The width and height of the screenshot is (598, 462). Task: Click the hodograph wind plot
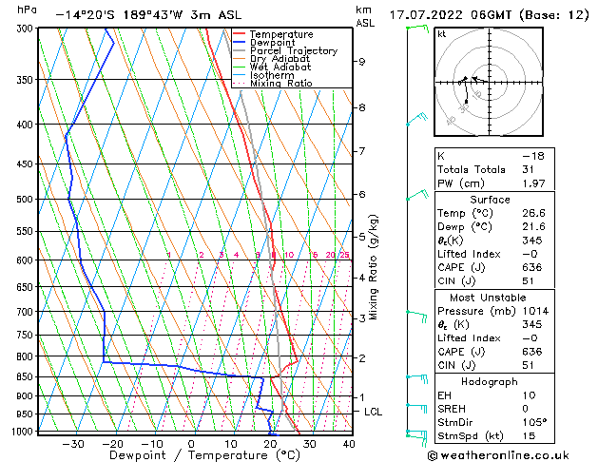point(489,82)
